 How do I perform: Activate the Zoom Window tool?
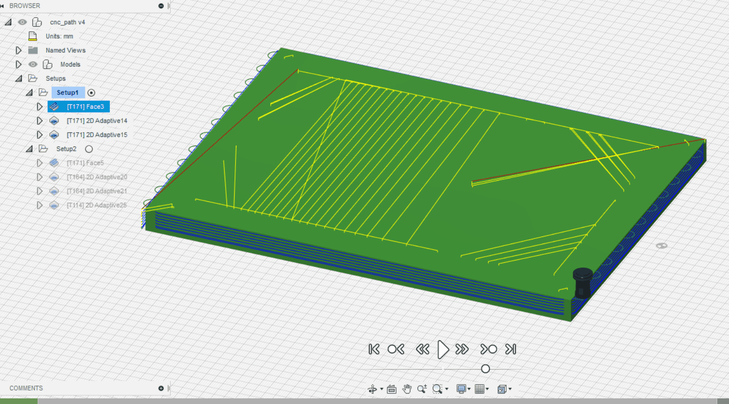tap(436, 389)
